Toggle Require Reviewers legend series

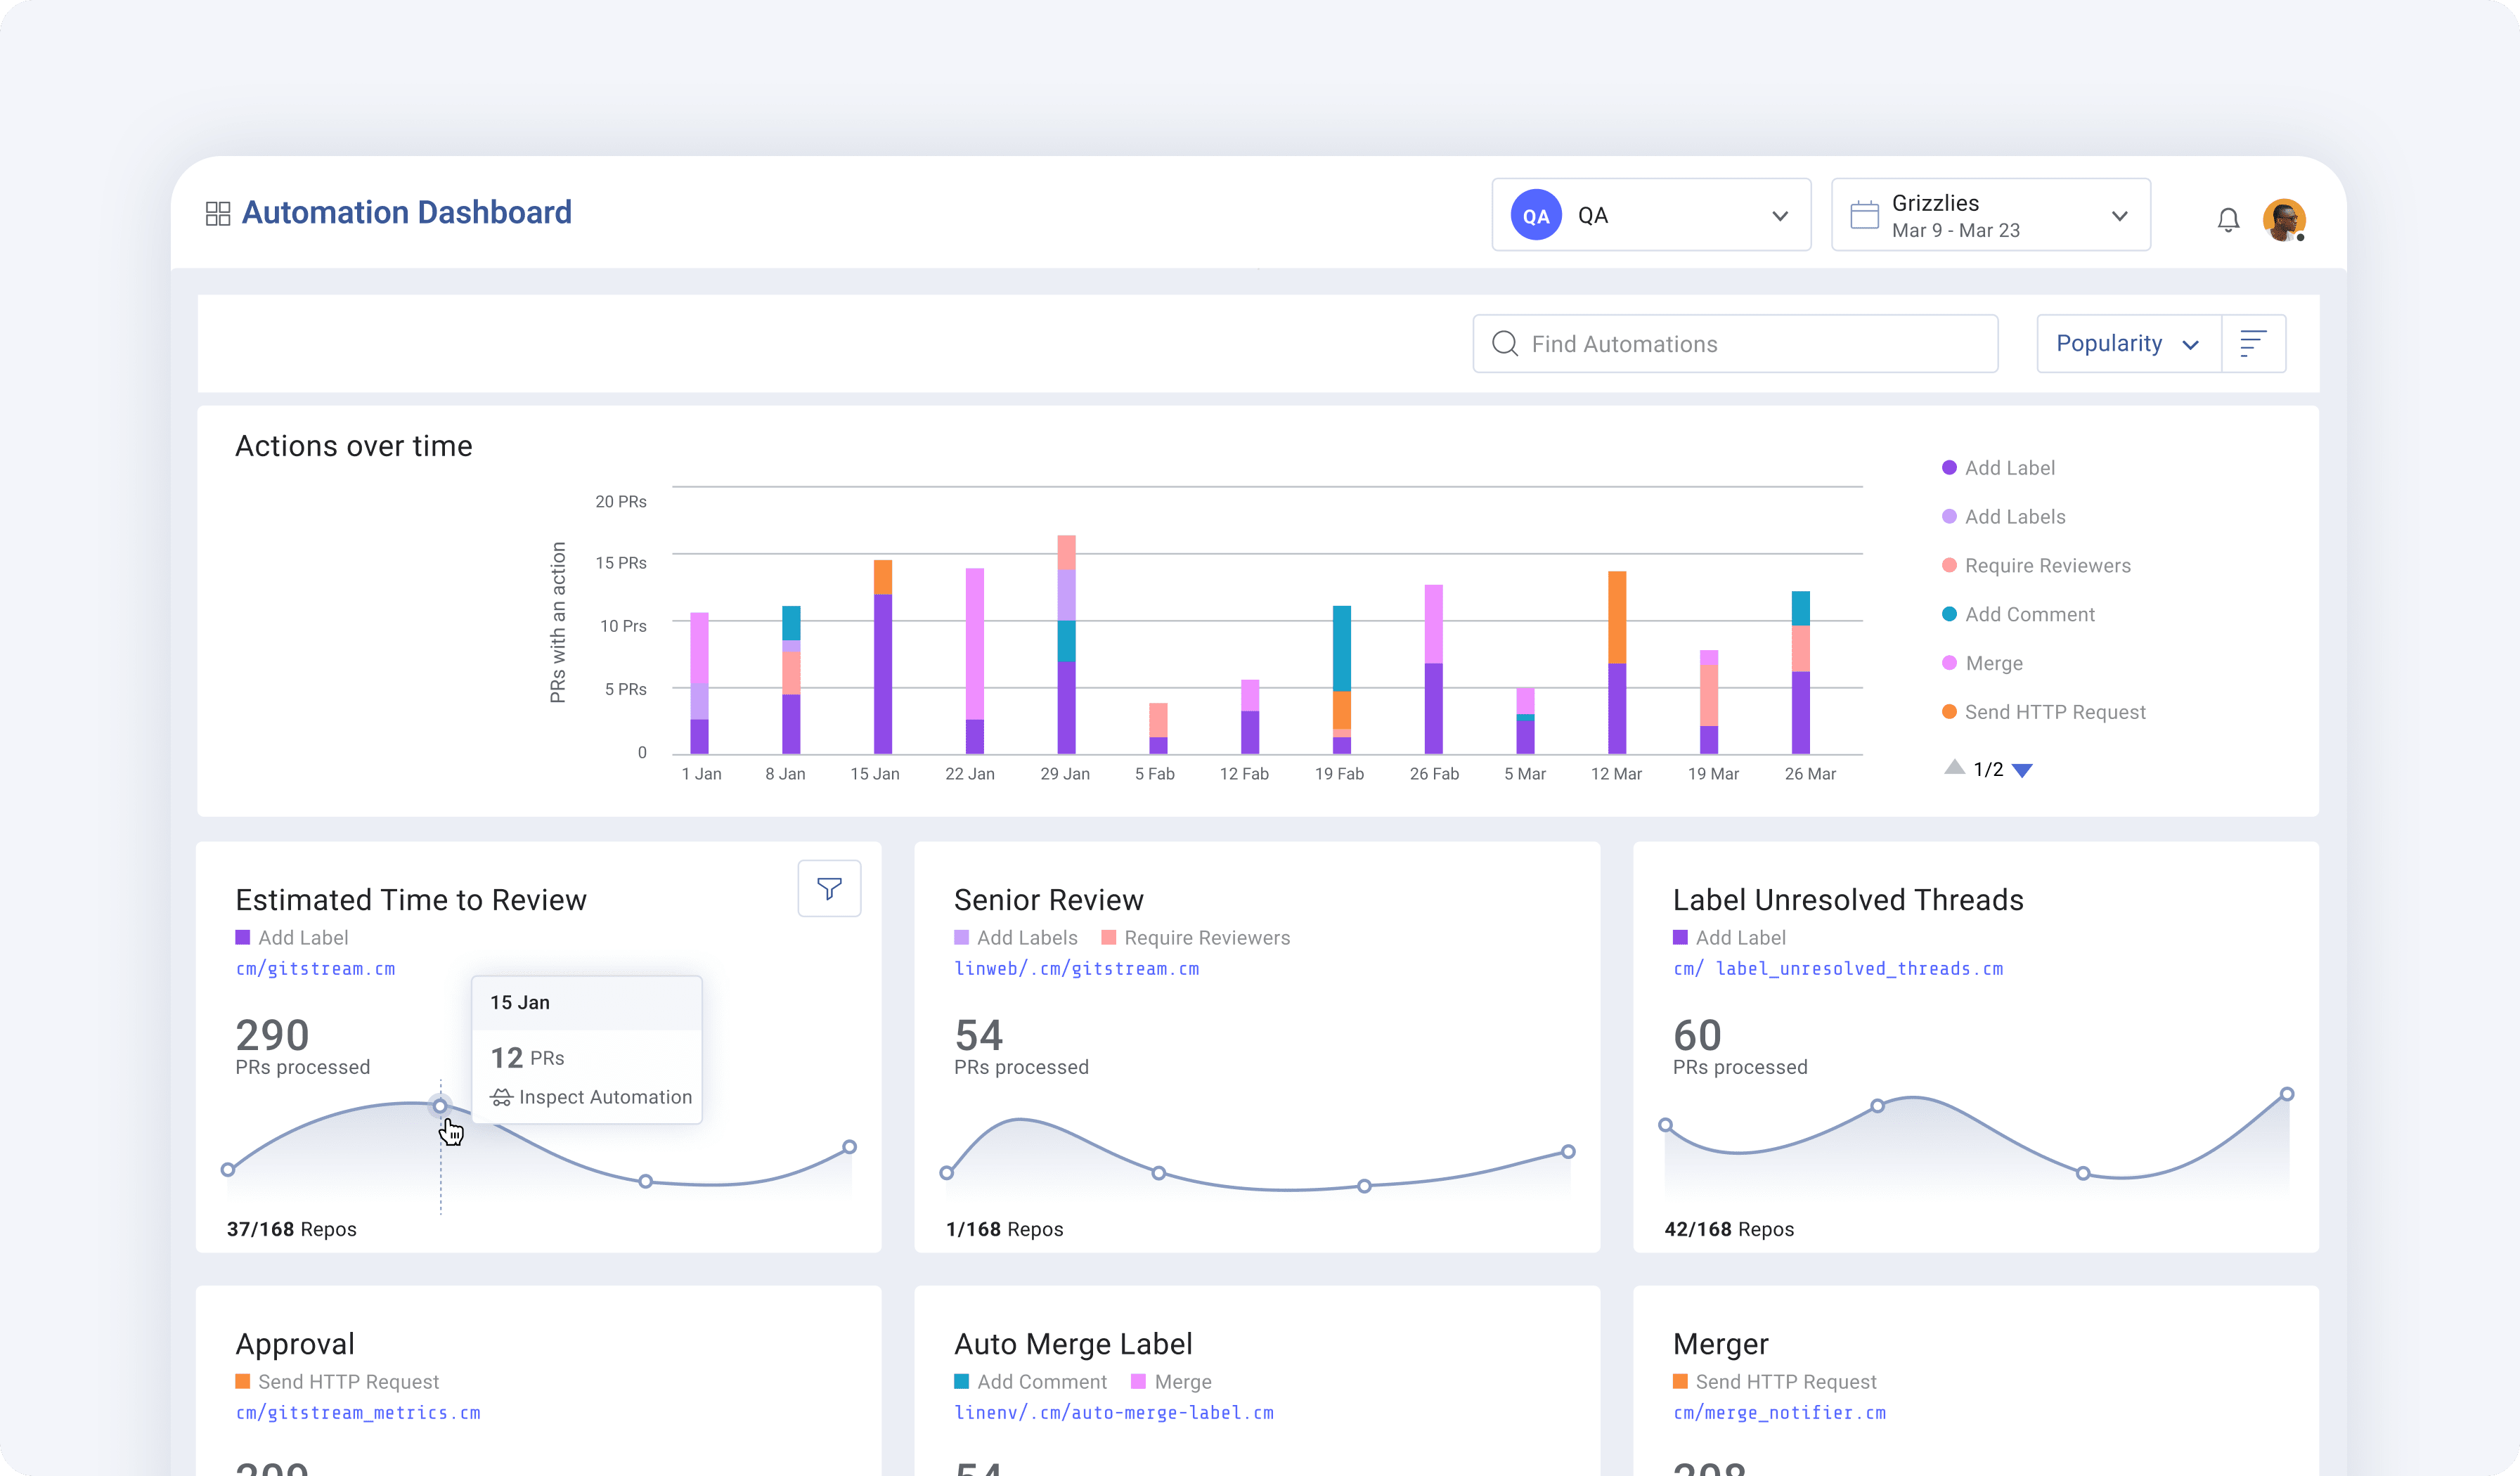click(x=2036, y=566)
